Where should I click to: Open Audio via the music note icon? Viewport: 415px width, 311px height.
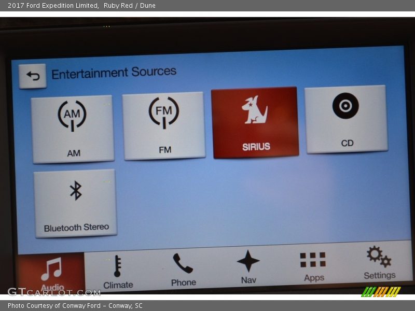coord(51,268)
